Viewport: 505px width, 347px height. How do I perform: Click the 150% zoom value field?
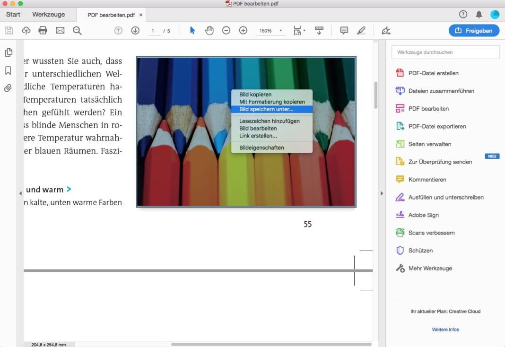point(266,31)
